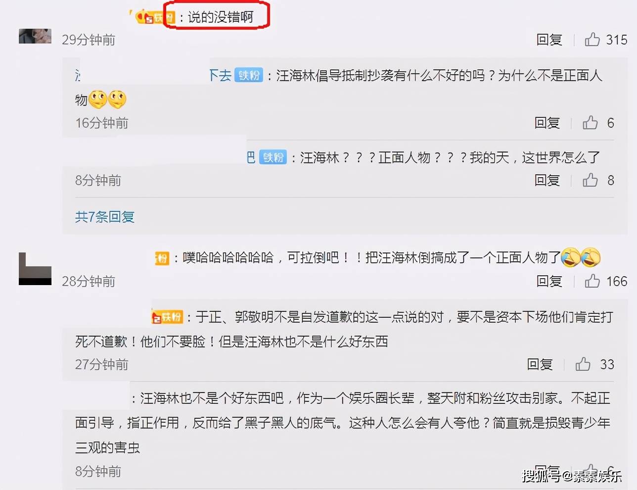Click the 铁粉 badge before 汪海林倡导抵制抄袭

click(x=248, y=75)
